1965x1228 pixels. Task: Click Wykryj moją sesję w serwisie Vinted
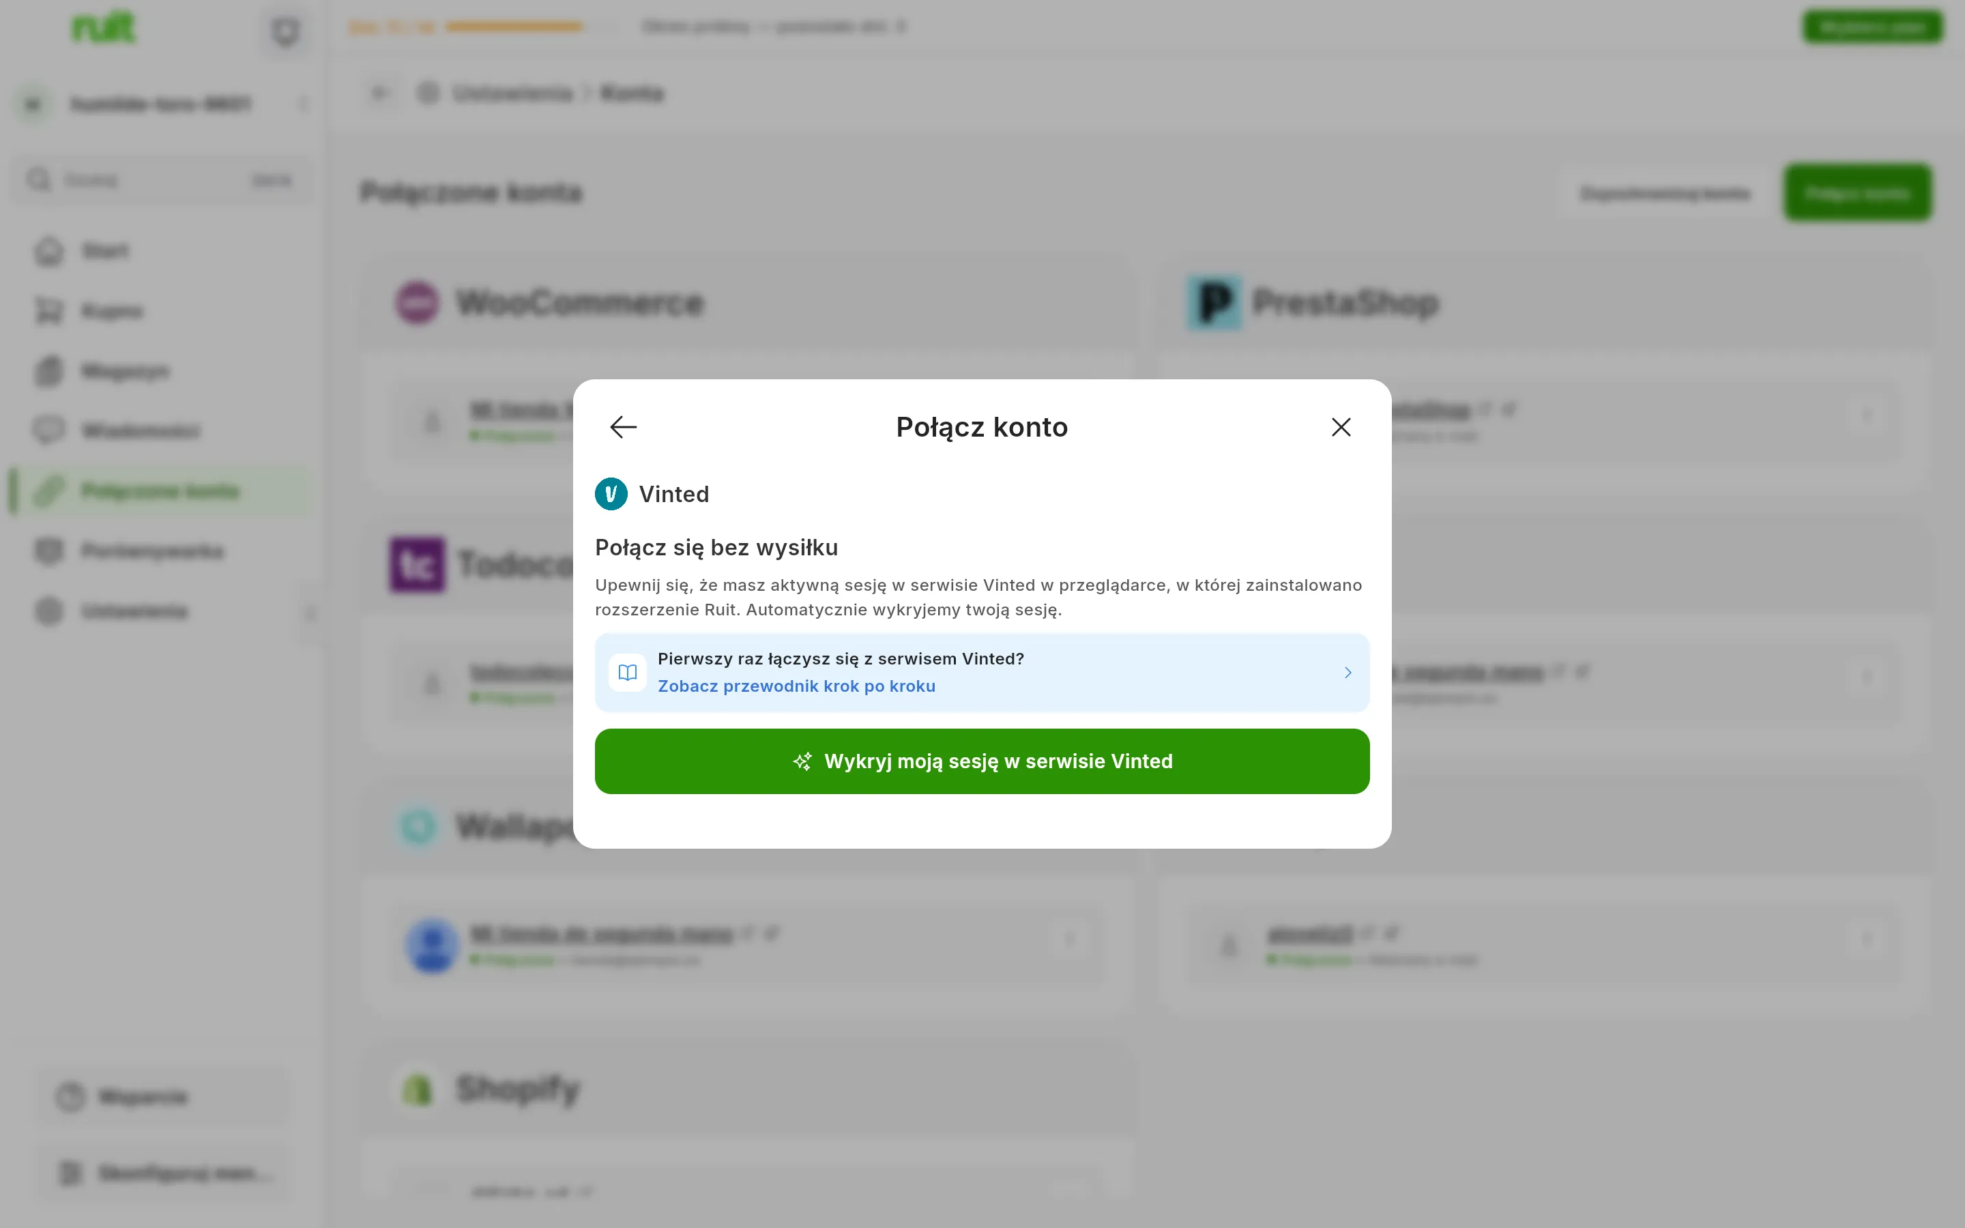[982, 761]
